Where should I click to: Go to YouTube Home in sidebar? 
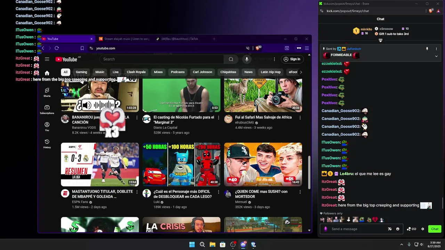[x=47, y=73]
